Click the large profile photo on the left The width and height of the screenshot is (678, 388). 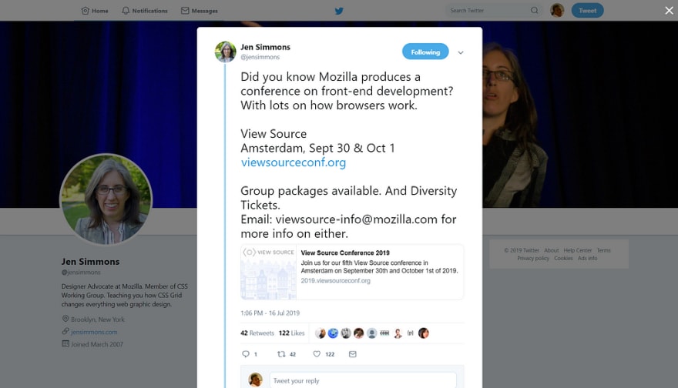click(106, 200)
